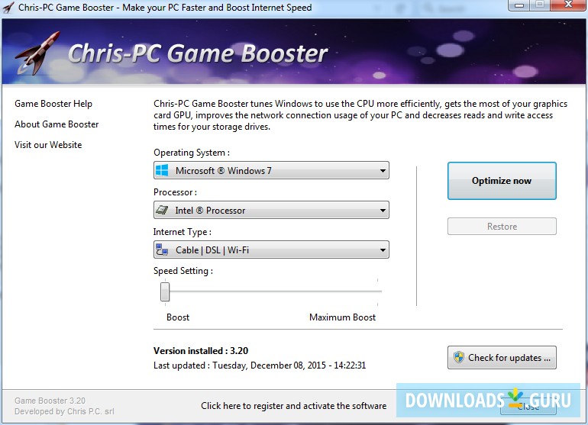Minimize the Game Booster window
Image resolution: width=588 pixels, height=425 pixels.
[519, 5]
